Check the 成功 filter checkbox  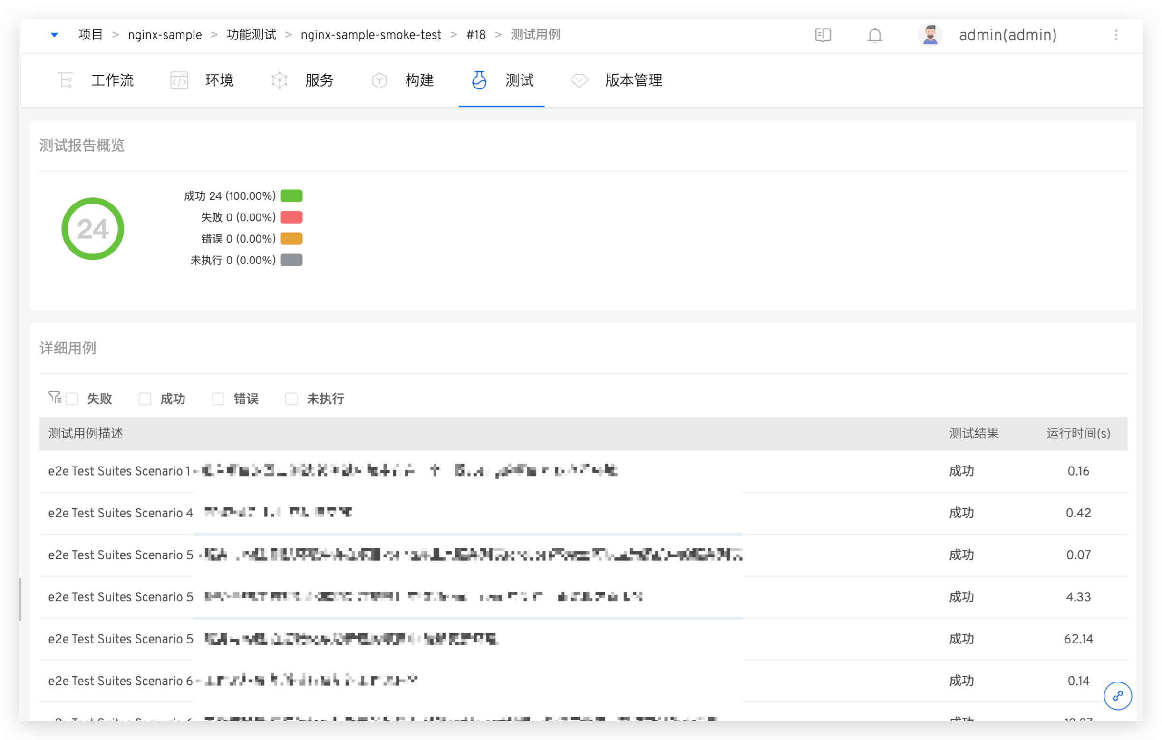(145, 399)
